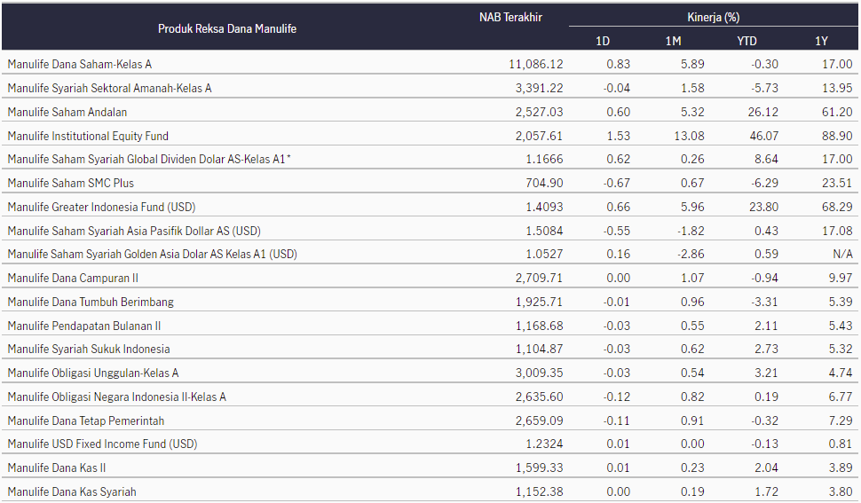Viewport: 861px width, 503px height.
Task: Click NAB value 1,152.38
Action: [x=539, y=492]
